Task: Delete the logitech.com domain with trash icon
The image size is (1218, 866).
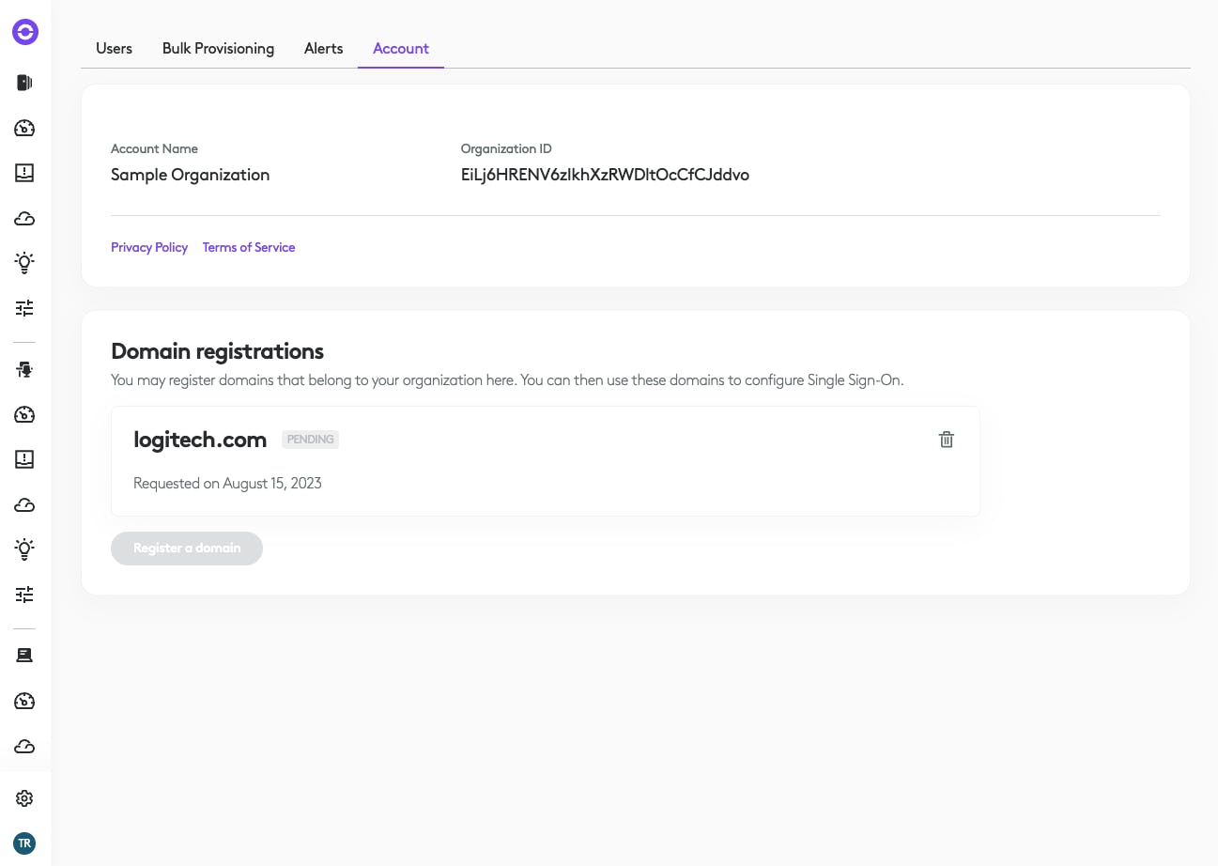Action: pos(947,440)
